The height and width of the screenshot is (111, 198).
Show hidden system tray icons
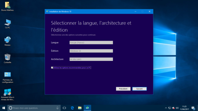click(x=166, y=108)
